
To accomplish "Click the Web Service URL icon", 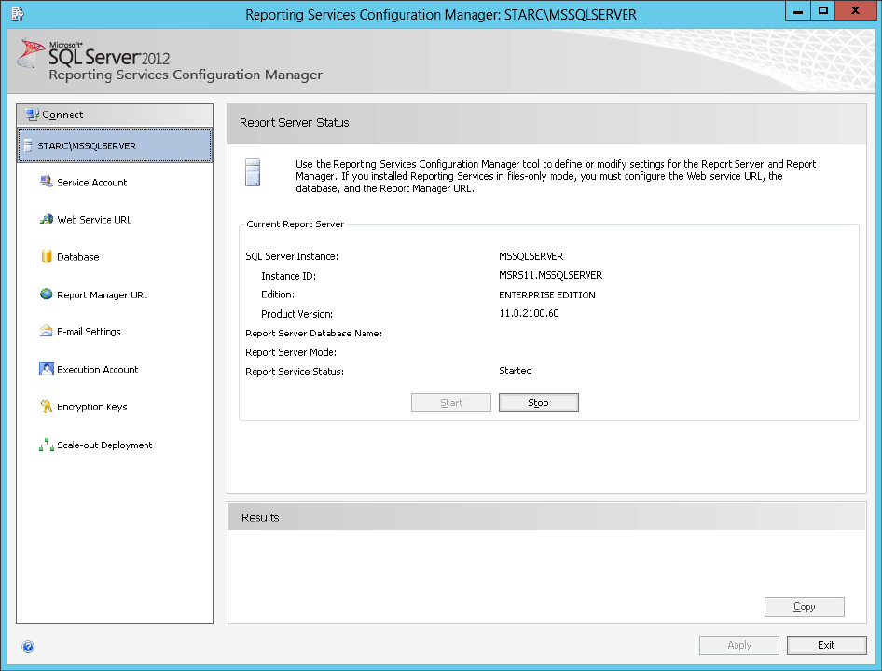I will tap(46, 219).
